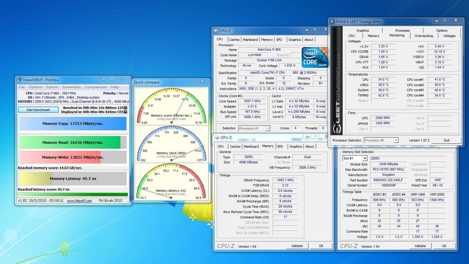Switch to SPD tab in top CPU-Z window
Screen dimensions: 469x264
click(x=279, y=40)
